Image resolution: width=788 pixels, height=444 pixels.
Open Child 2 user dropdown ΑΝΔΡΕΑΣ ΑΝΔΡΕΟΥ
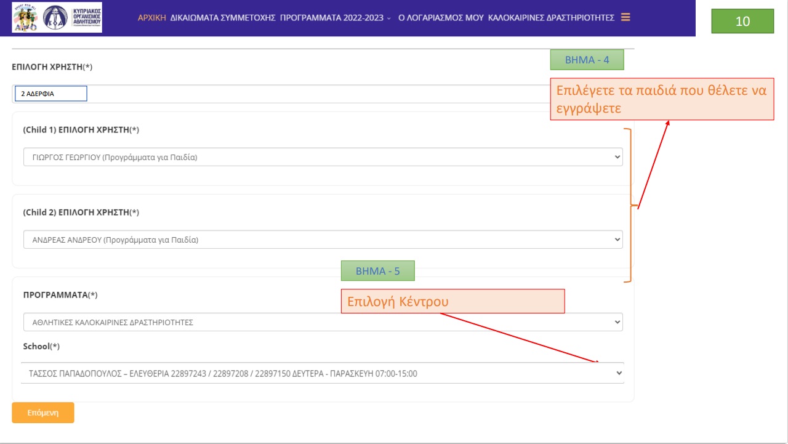[x=323, y=240]
